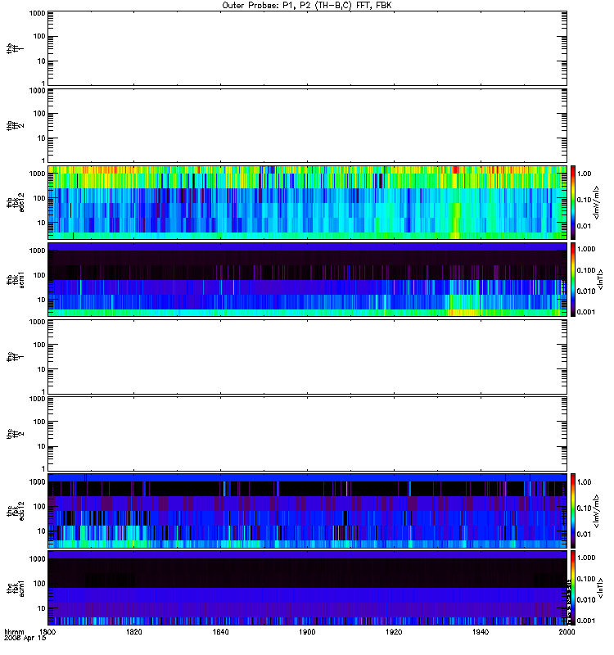
Task: Click the 0.01 tick on thb edc12 color bar
Action: point(584,226)
